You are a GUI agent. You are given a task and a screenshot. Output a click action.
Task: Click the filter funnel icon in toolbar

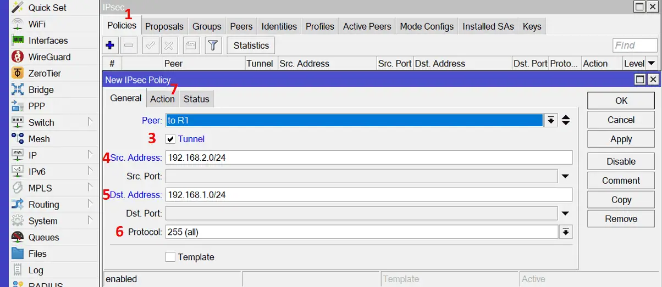pos(213,46)
